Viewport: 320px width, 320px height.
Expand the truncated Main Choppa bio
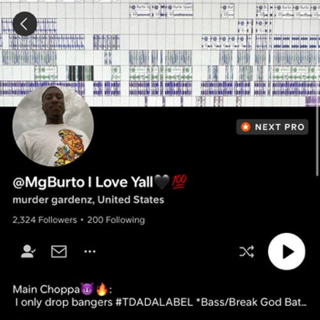click(160, 296)
